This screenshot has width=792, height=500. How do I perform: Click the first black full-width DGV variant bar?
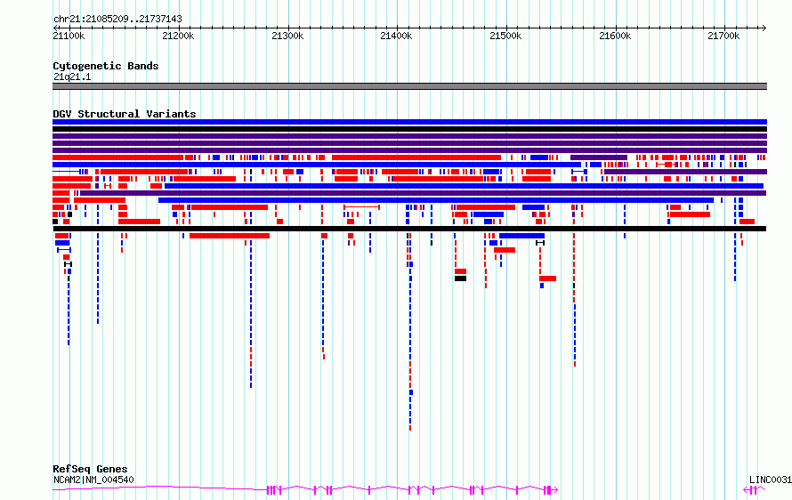click(x=409, y=129)
